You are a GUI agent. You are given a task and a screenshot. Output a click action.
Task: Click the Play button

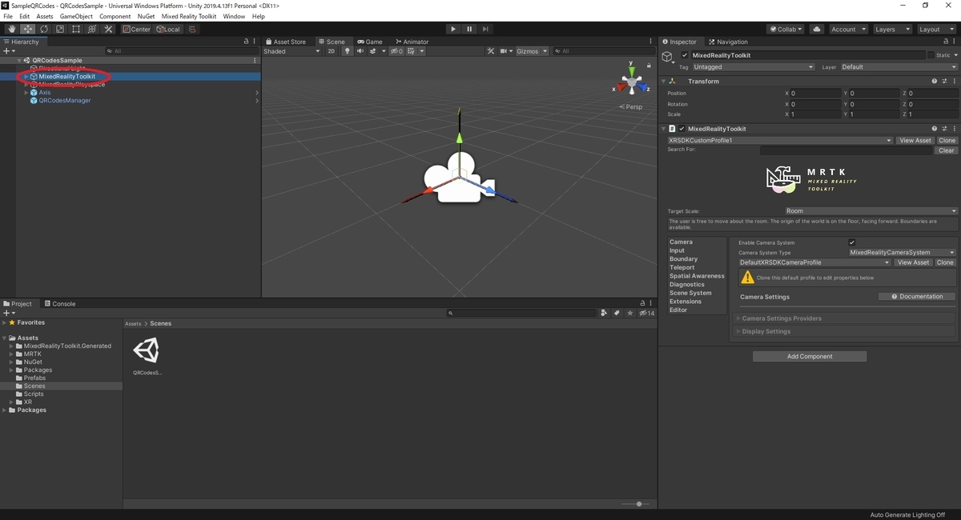click(452, 29)
